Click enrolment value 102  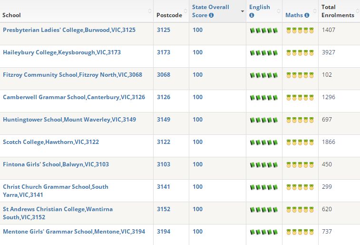327,75
